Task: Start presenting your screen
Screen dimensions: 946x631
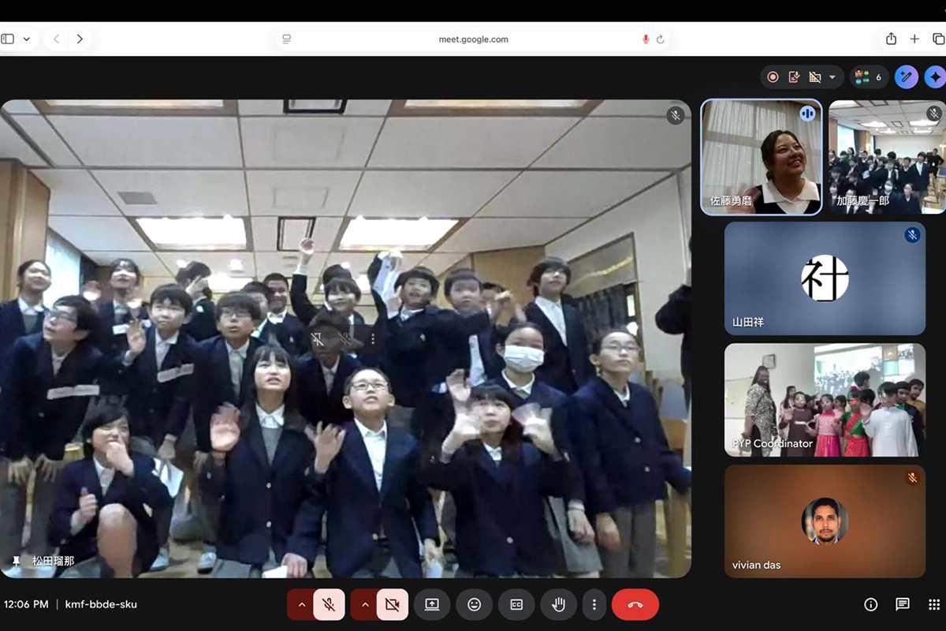Action: 432,604
